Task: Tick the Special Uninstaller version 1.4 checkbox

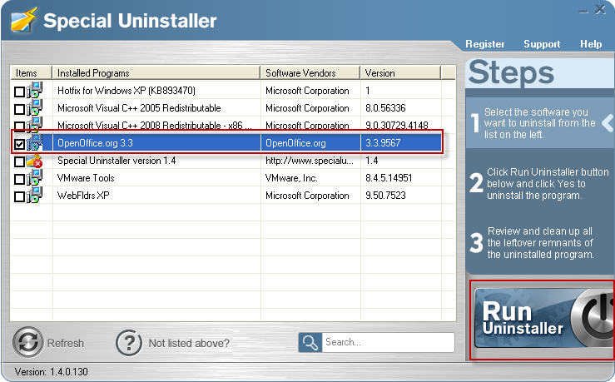Action: [x=19, y=161]
